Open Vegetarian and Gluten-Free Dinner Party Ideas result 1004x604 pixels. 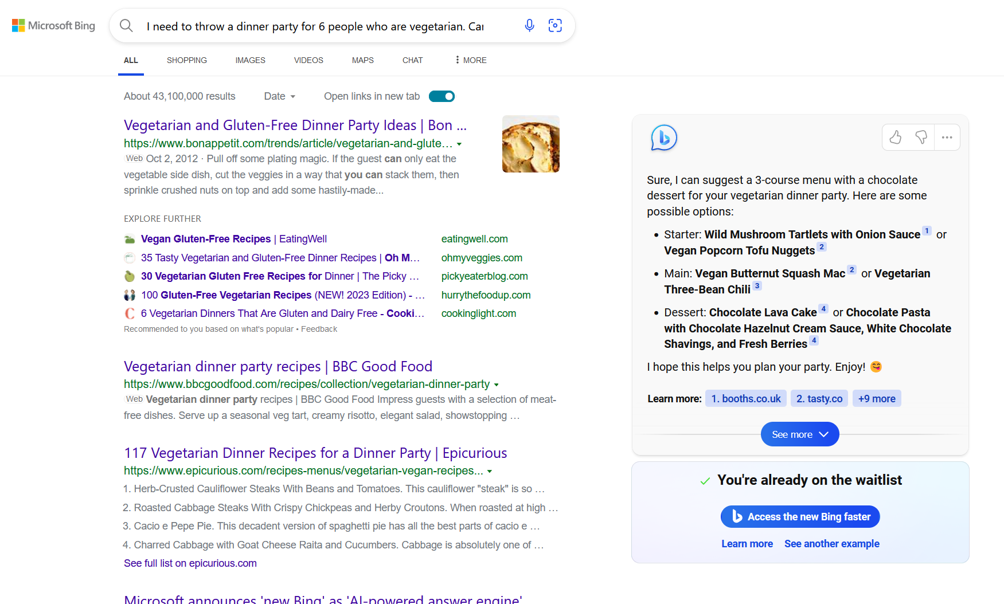coord(295,125)
